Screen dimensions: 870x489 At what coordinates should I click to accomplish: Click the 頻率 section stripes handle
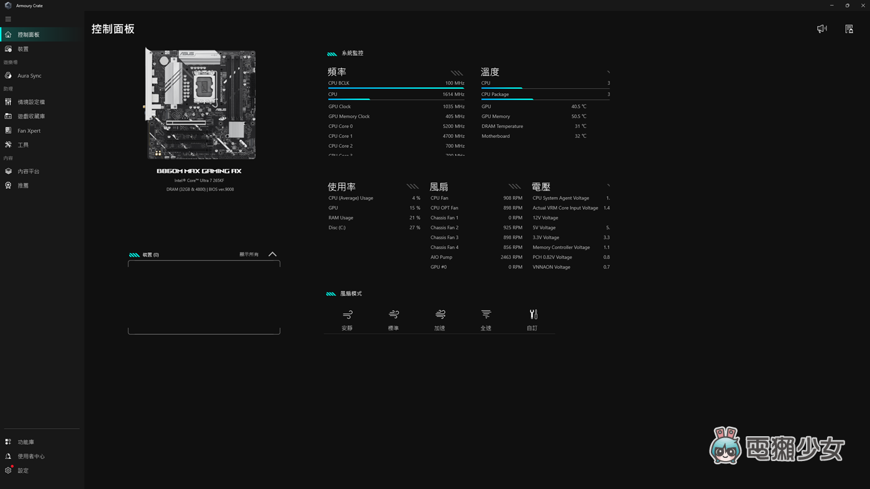[x=457, y=73]
